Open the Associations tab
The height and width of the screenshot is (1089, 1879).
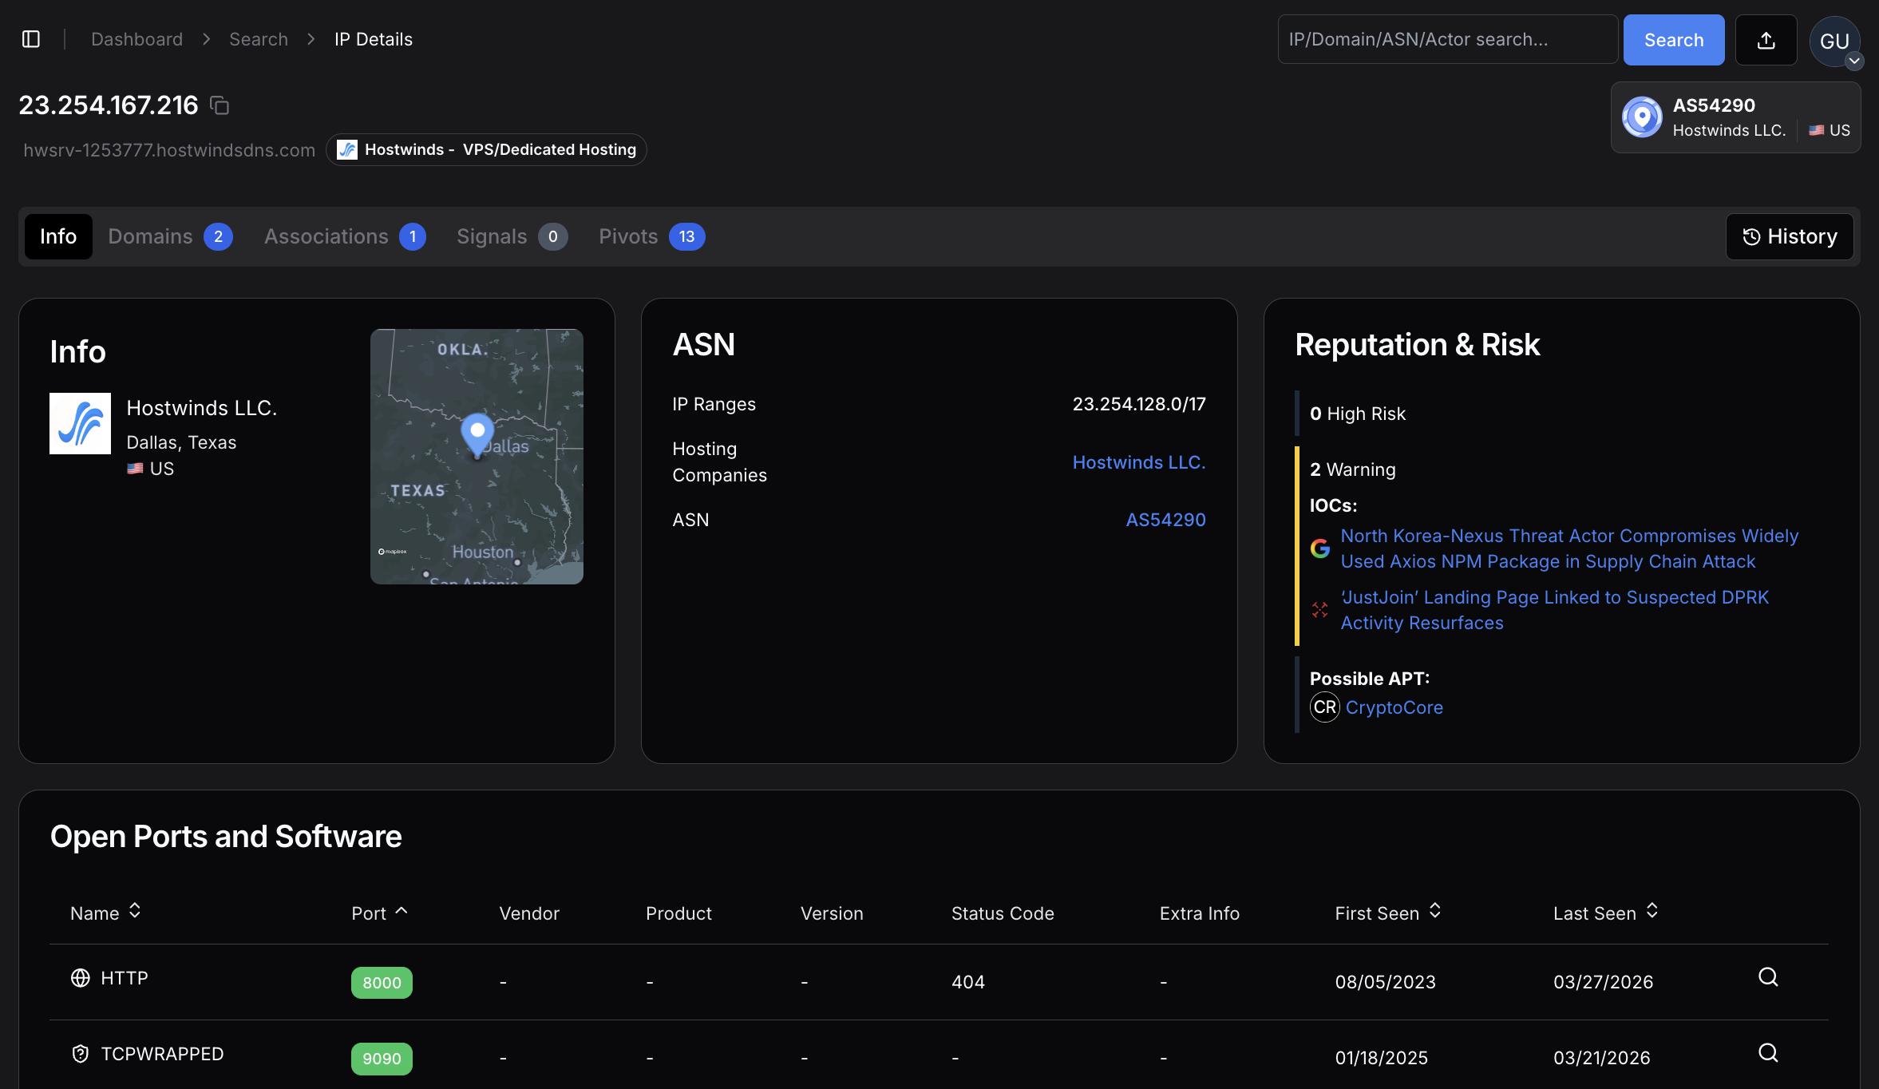tap(344, 236)
